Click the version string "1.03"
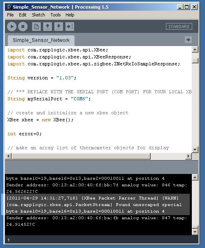 coord(65,78)
